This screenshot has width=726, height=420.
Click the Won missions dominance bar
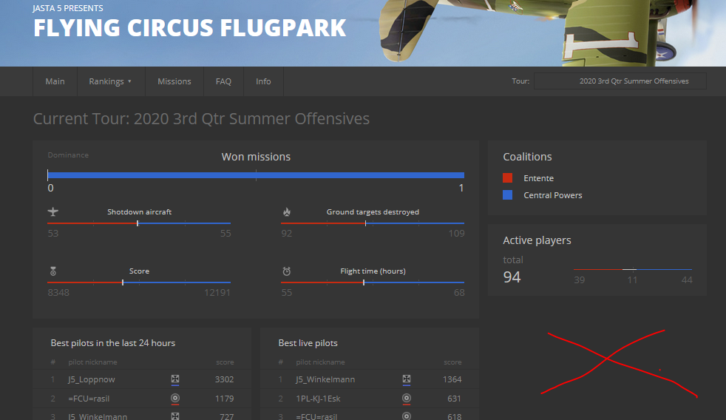256,175
